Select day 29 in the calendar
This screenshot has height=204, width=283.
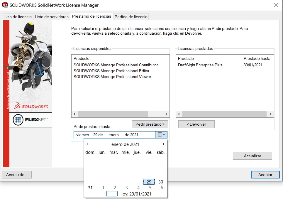149,182
